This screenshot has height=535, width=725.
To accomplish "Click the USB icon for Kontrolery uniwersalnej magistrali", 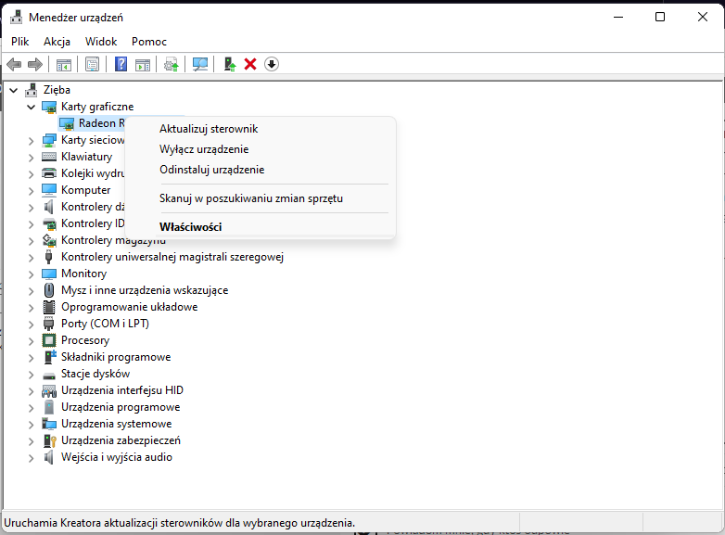I will [49, 257].
